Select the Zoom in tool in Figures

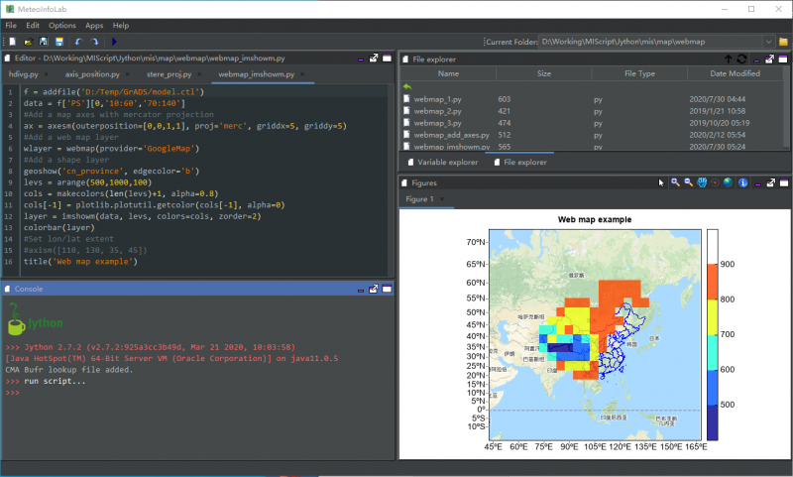[x=675, y=182]
